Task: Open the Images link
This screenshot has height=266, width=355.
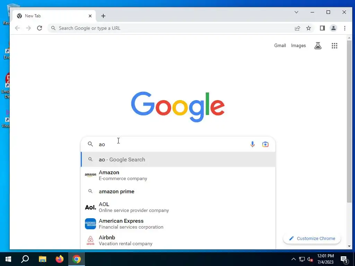Action: click(298, 45)
